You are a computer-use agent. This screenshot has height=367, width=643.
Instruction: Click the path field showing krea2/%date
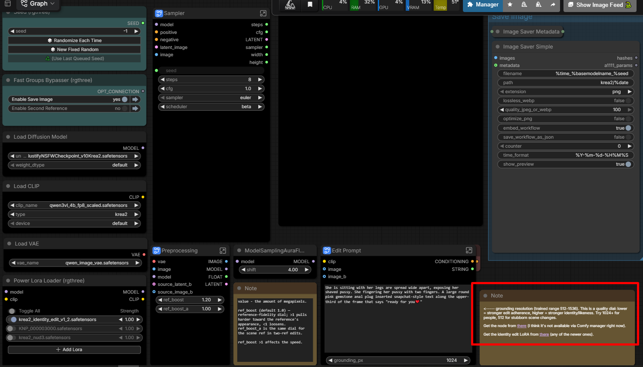566,83
